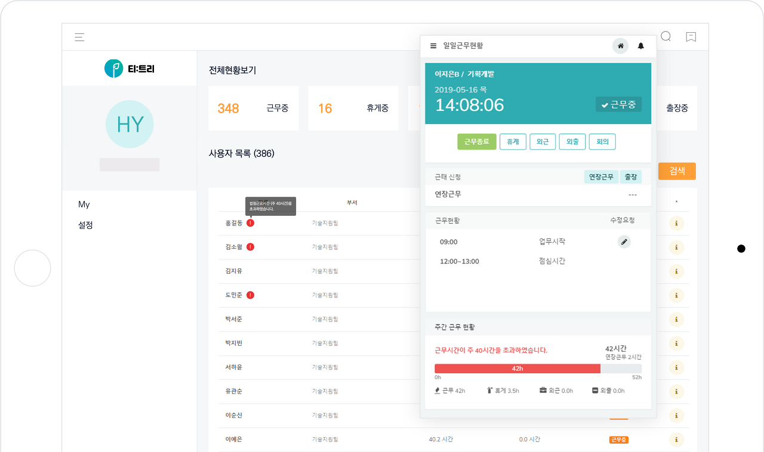The width and height of the screenshot is (764, 452).
Task: Click the 연장근무 request button
Action: [601, 177]
